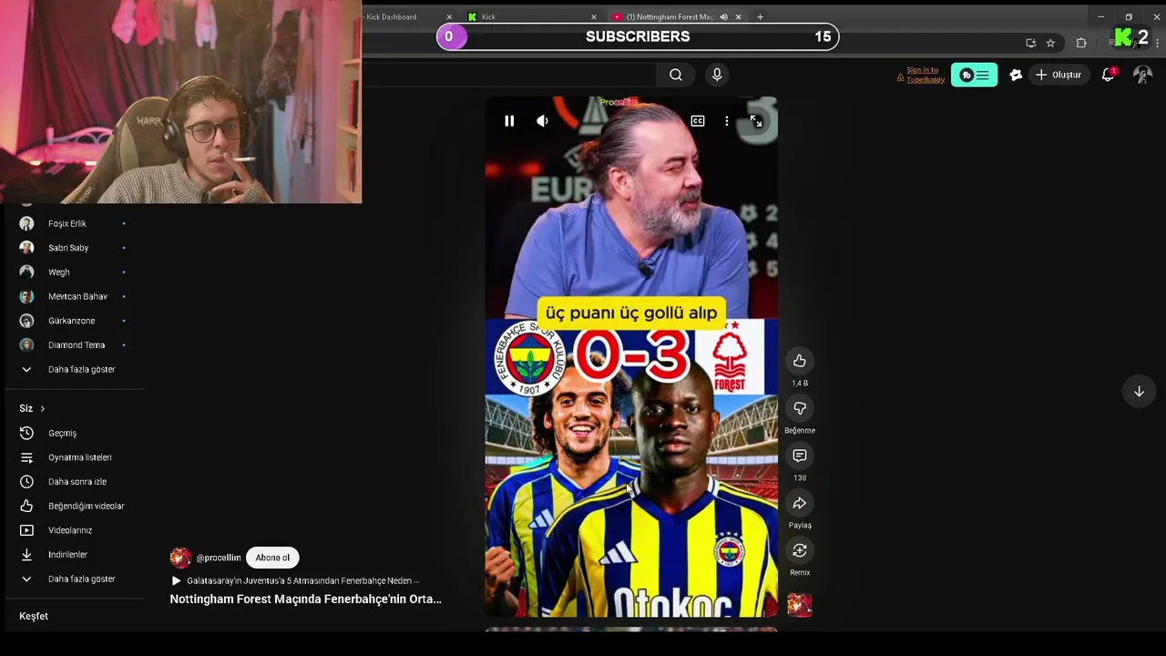Remix this Short
Viewport: 1166px width, 656px height.
click(x=799, y=550)
